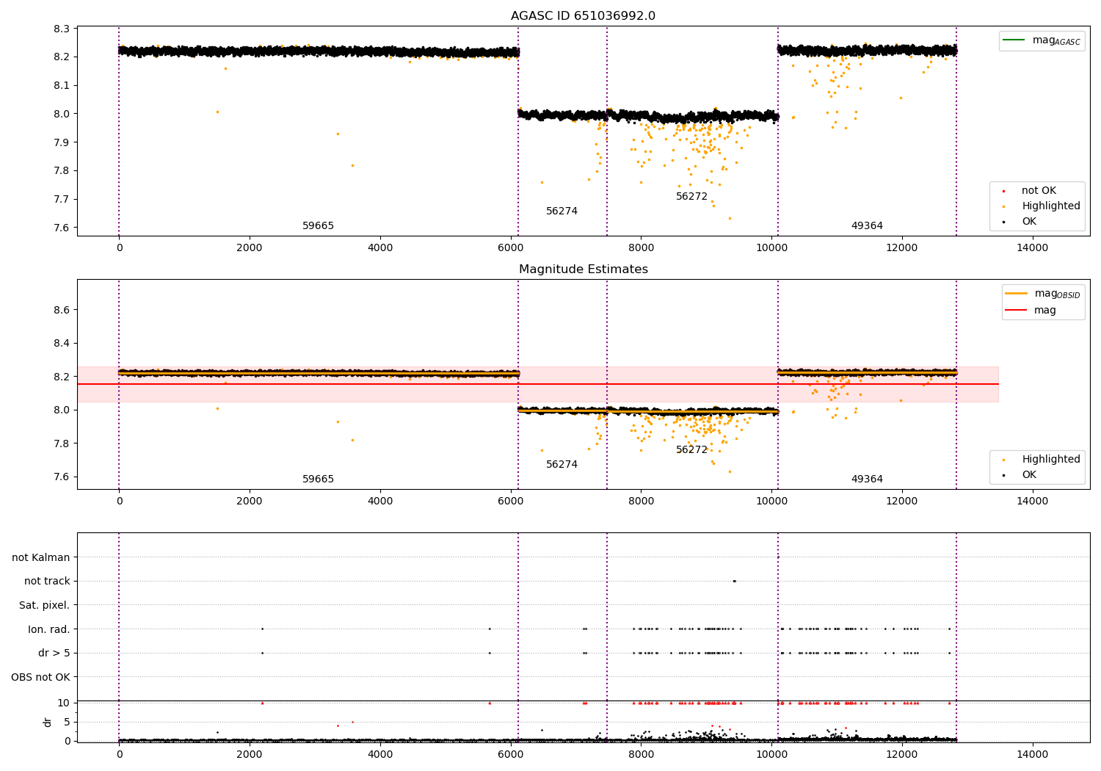The width and height of the screenshot is (1101, 771).
Task: Click y-axis tick 7.8 in middle panel
Action: [x=62, y=444]
